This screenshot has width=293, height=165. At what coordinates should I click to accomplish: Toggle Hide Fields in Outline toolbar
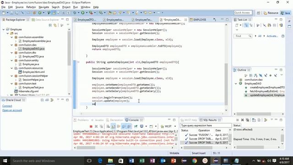[x=260, y=75]
